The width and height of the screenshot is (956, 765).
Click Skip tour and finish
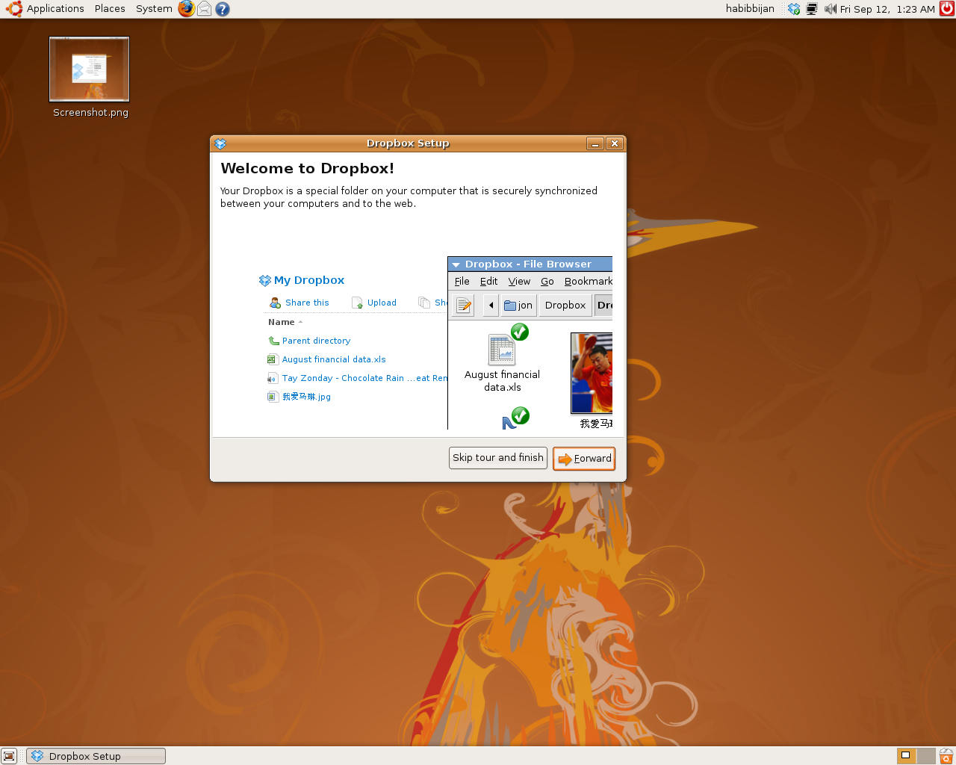(498, 458)
